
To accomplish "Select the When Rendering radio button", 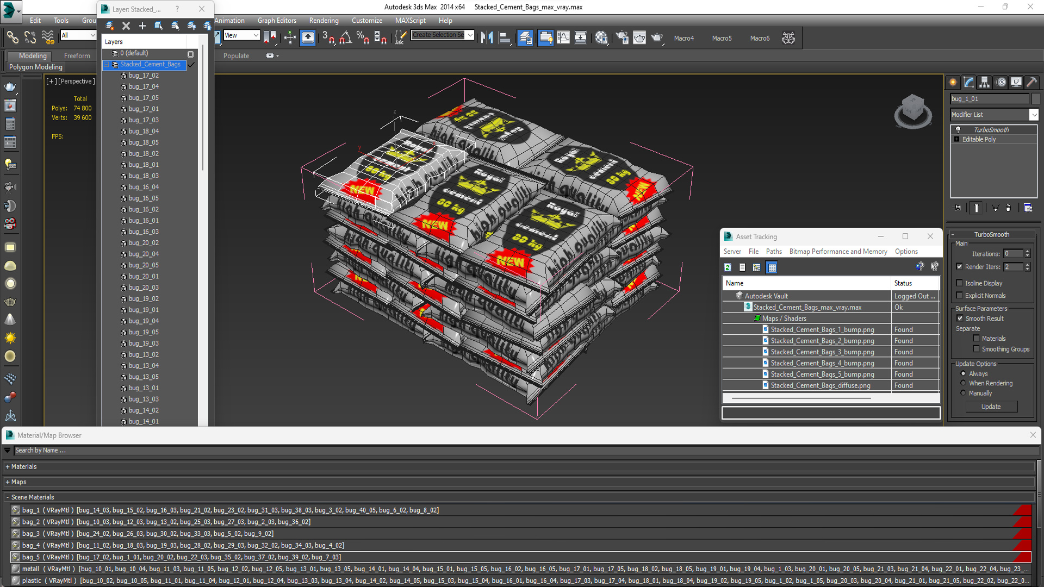I will [x=963, y=383].
